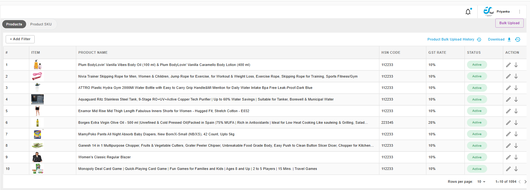530x190 pixels.
Task: Click the Active status of MamyPoko Pants
Action: (x=477, y=134)
